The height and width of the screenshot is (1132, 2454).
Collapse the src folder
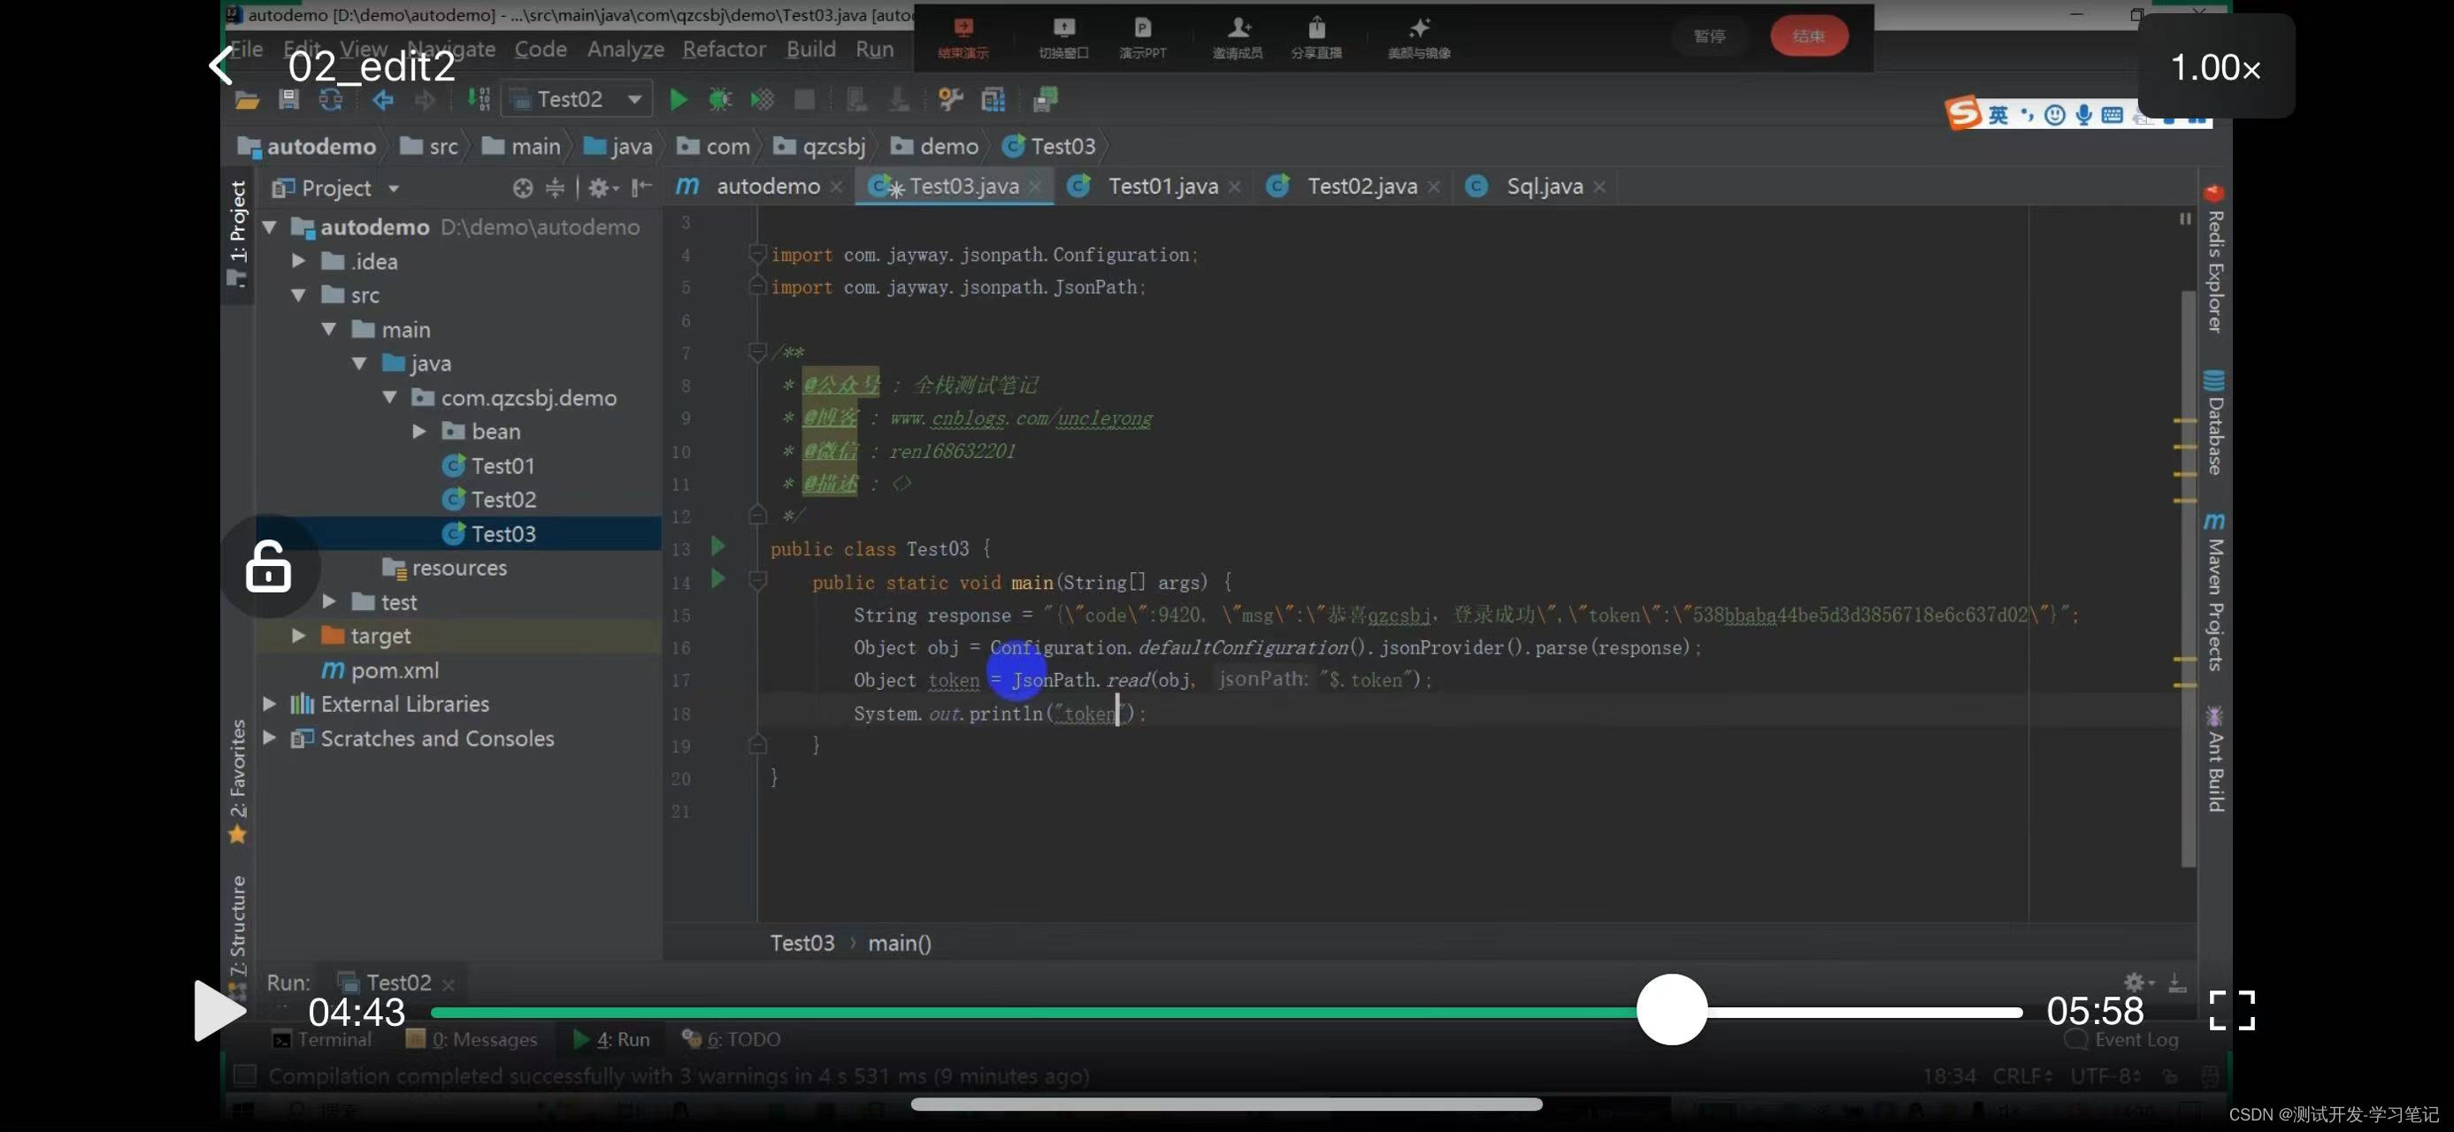[299, 295]
